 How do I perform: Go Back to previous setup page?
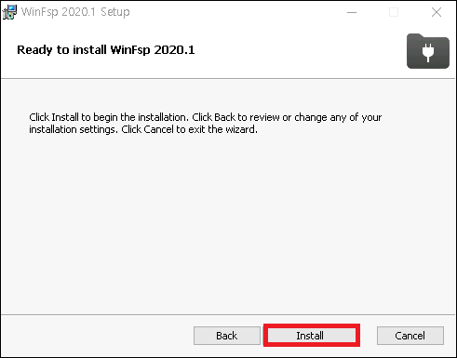pyautogui.click(x=227, y=336)
